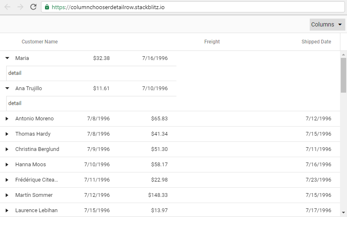
Task: Click the vertical scrollbar thumb
Action: 343,75
